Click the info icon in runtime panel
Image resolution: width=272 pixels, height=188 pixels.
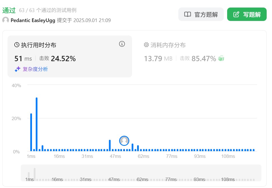(x=122, y=44)
